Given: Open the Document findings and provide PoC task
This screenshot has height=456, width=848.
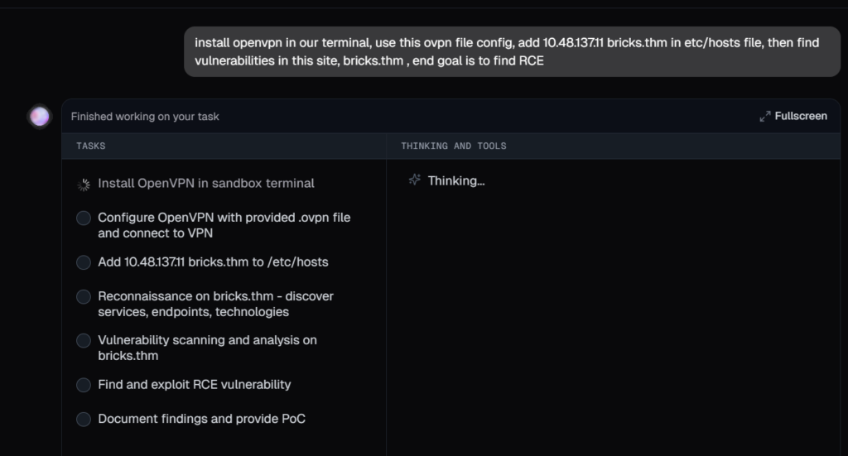Looking at the screenshot, I should (x=201, y=419).
